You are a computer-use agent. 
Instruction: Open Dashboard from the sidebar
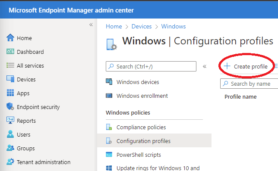30,52
